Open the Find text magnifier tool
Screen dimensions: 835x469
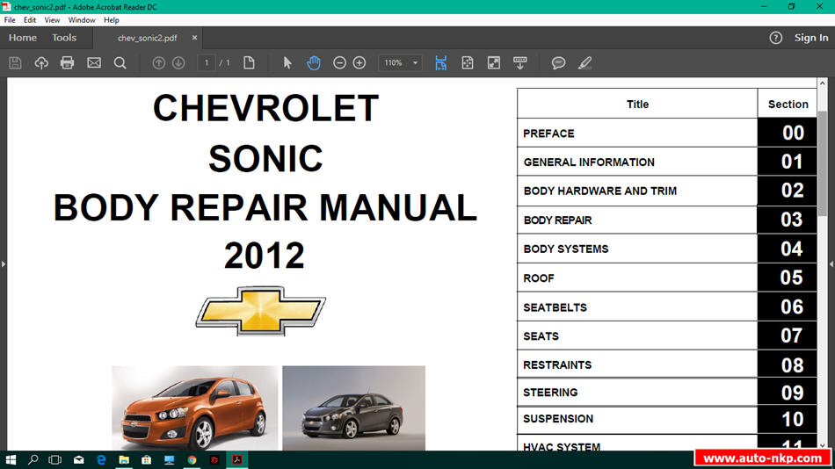(120, 62)
